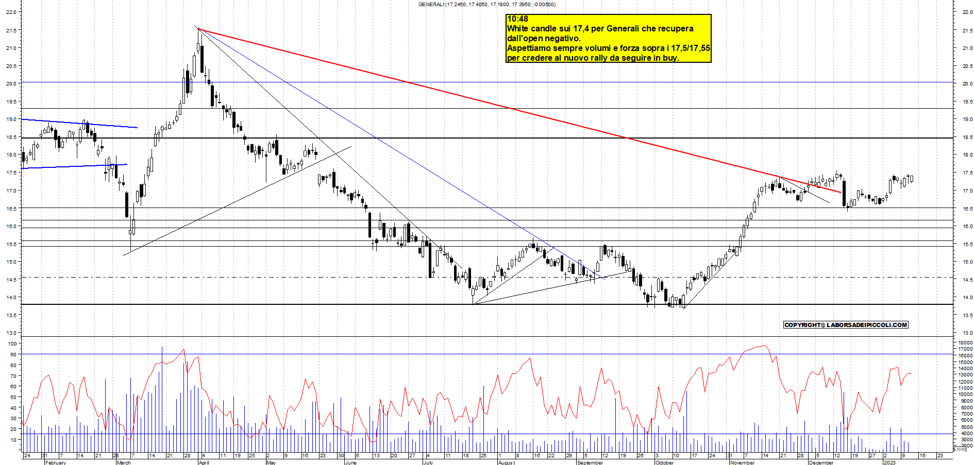
Task: Click the December month label
Action: coord(821,462)
